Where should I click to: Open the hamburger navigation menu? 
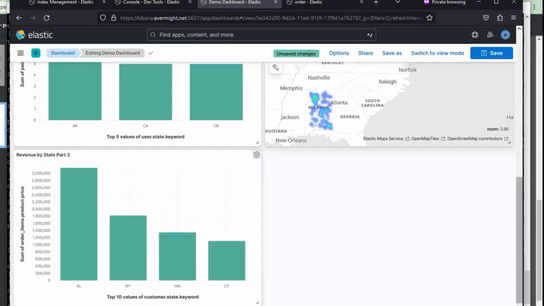pos(21,53)
